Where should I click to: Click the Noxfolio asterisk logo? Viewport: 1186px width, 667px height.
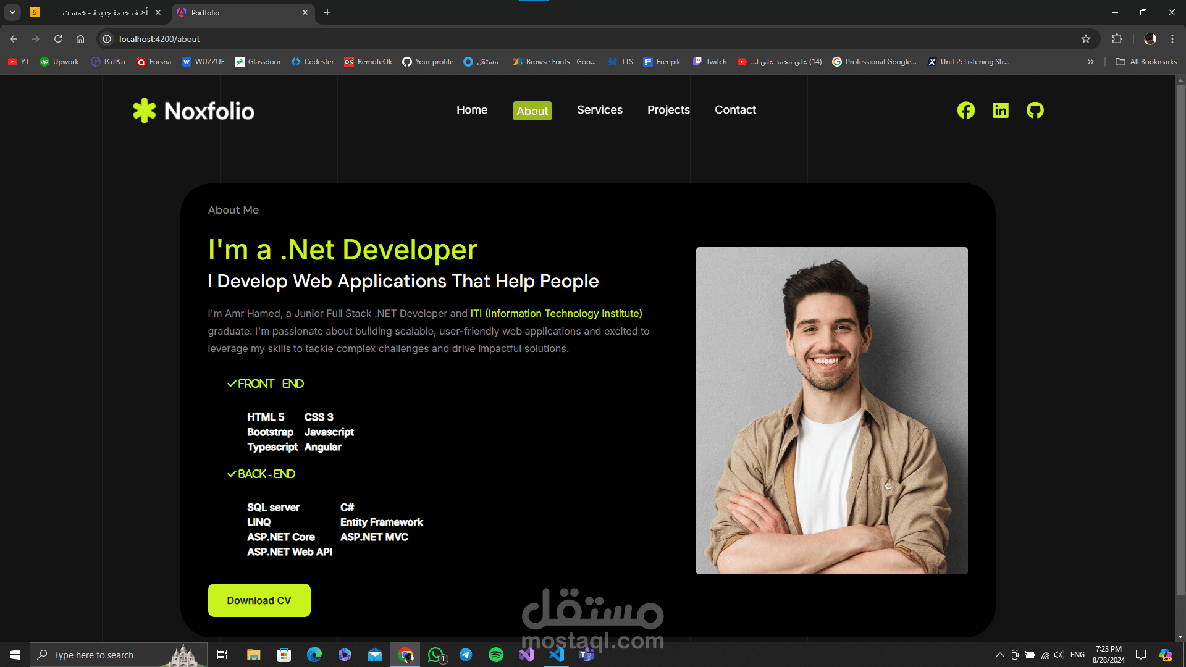143,111
